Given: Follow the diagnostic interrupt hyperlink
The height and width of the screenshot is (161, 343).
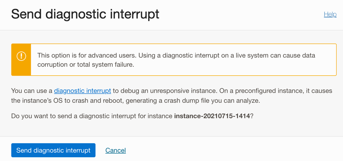Looking at the screenshot, I should tap(82, 91).
